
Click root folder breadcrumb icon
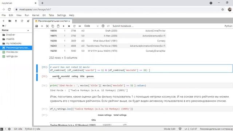coord(3,26)
